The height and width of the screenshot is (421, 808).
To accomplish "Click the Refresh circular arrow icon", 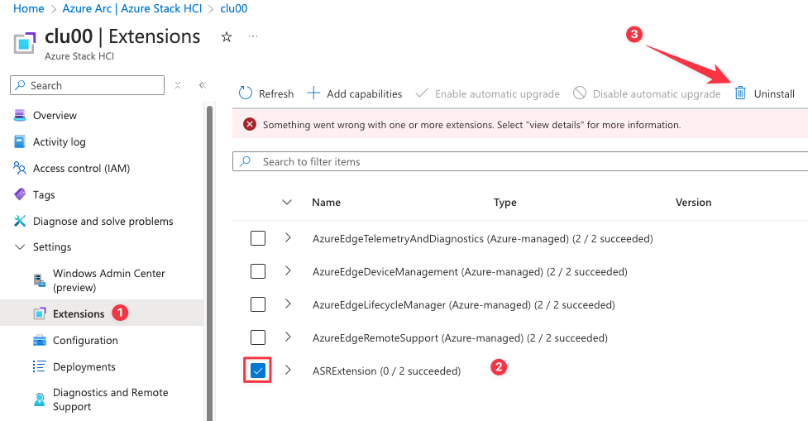I will [246, 93].
